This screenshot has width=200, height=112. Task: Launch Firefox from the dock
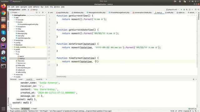(x=3, y=6)
